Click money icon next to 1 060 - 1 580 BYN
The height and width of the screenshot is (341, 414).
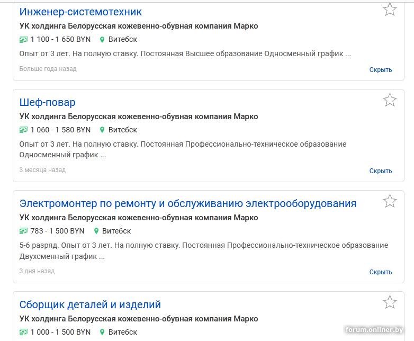[x=23, y=130]
